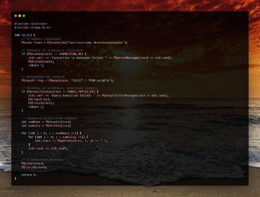Click the 'PGRES_TUPLES_OK' condition line
Image resolution: width=260 pixels, height=197 pixels.
point(60,92)
